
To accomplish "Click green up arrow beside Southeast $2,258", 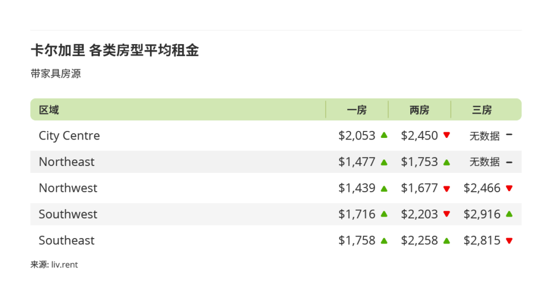I will [x=446, y=240].
